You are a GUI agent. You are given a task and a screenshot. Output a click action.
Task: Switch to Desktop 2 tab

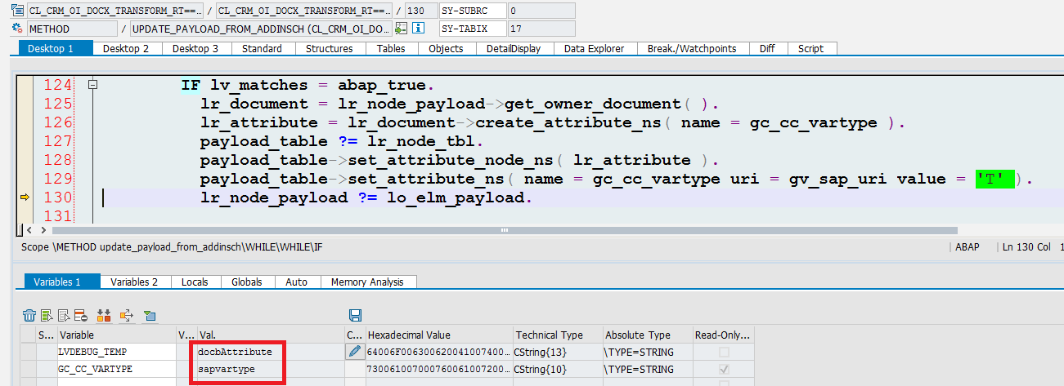[126, 48]
